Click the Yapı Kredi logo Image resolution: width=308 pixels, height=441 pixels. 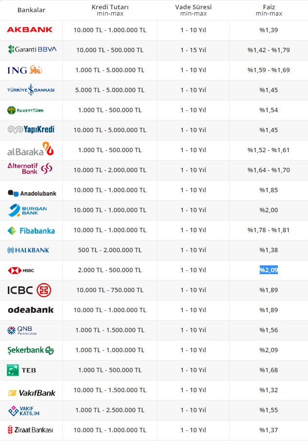31,130
